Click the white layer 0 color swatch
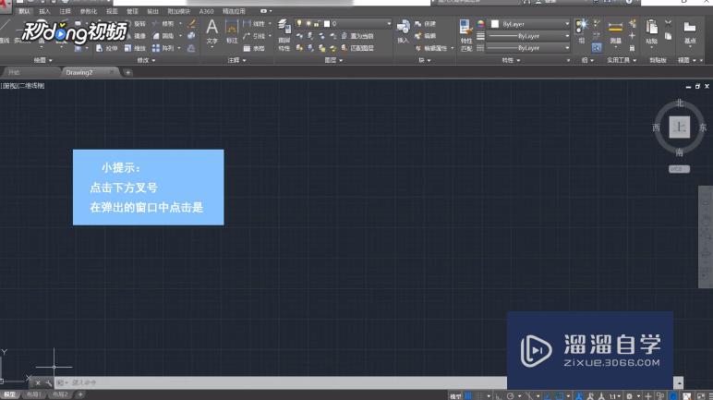 (x=327, y=23)
